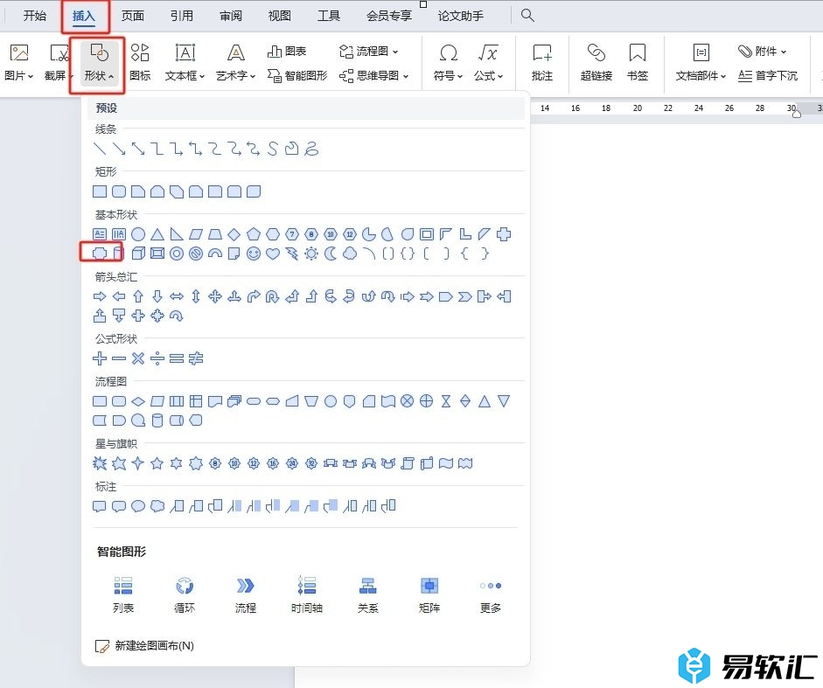This screenshot has width=823, height=688.
Task: Switch to the 页面 tab
Action: [133, 16]
